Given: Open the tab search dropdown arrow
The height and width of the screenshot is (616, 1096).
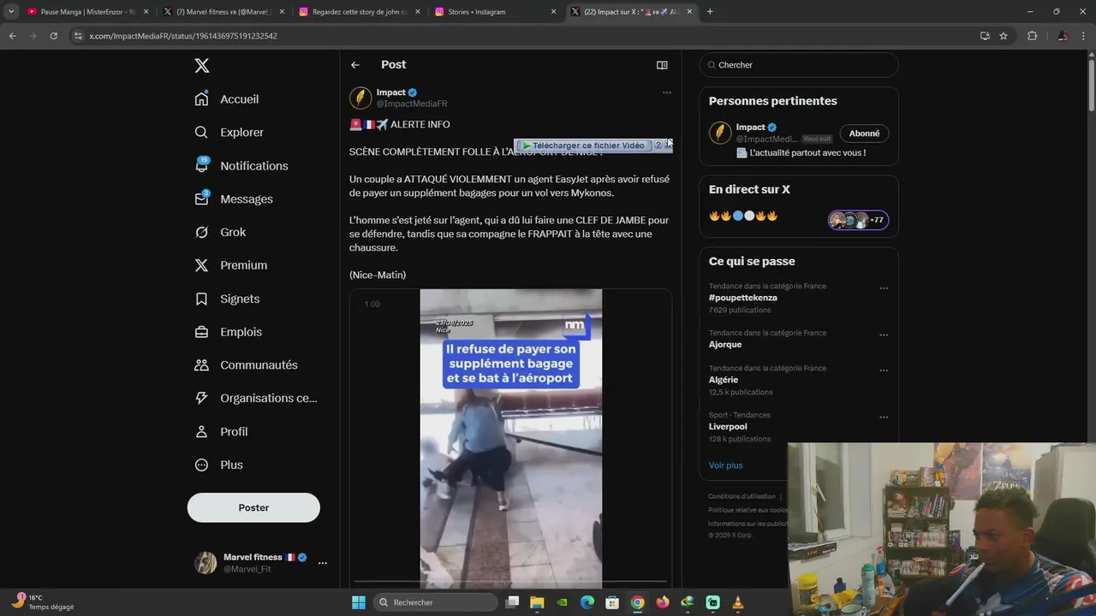Looking at the screenshot, I should [x=11, y=12].
